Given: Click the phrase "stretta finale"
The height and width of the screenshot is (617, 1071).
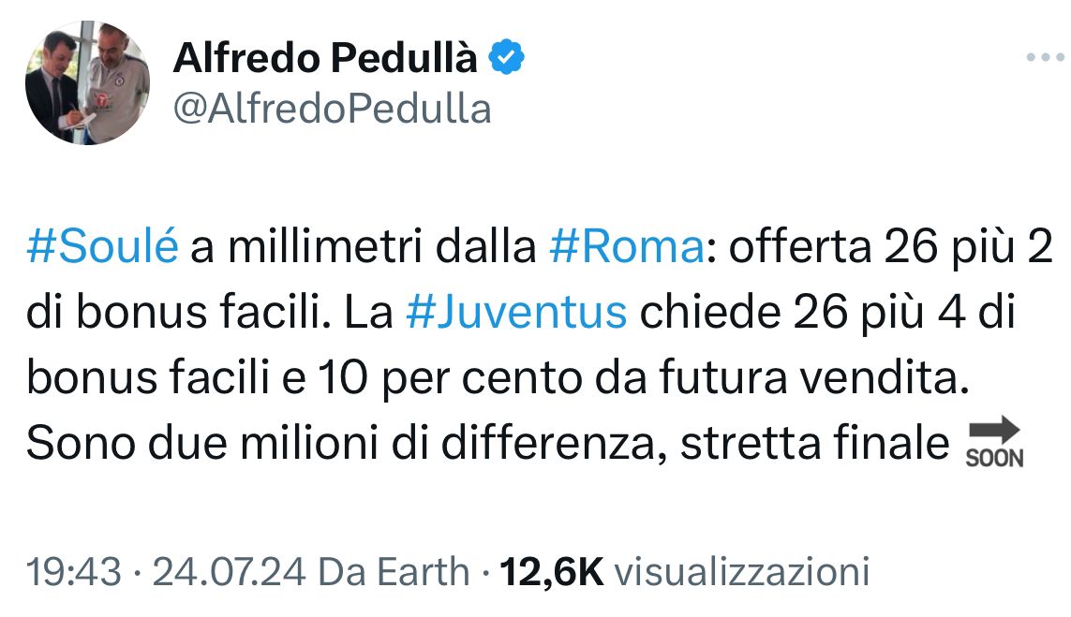Looking at the screenshot, I should point(815,443).
